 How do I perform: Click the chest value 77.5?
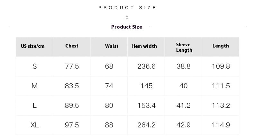point(72,66)
